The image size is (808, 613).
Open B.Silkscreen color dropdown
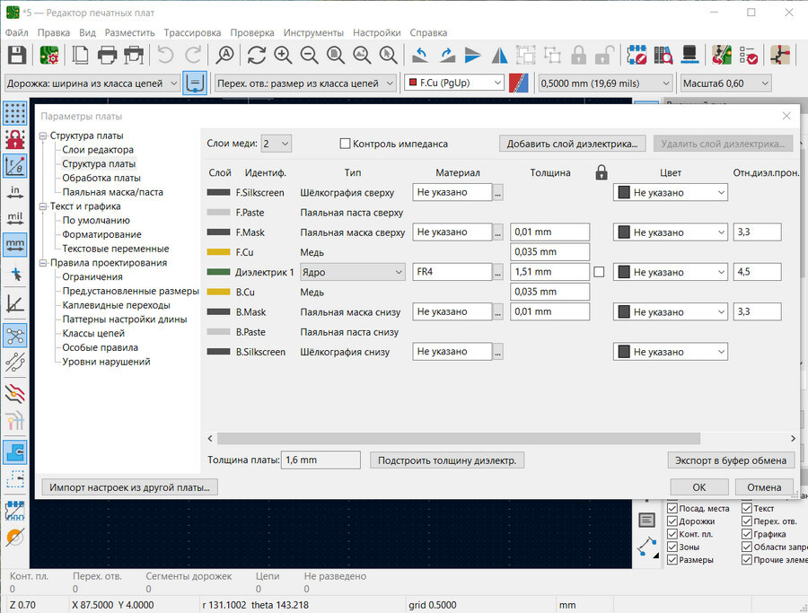pyautogui.click(x=671, y=352)
